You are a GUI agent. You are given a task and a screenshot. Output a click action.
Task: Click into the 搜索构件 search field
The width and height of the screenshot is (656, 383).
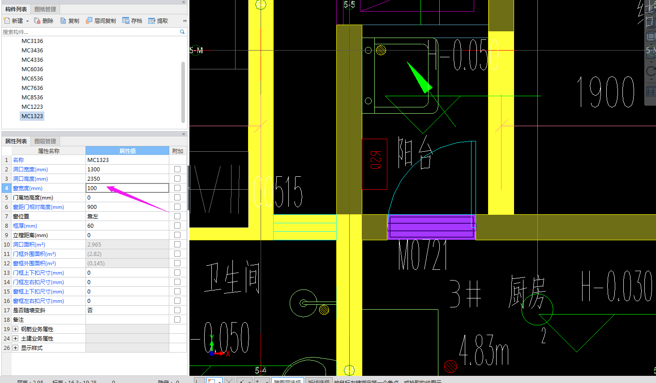[90, 32]
